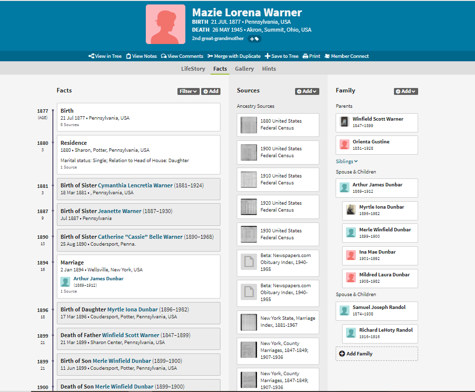Open Arthur James Dunbar link in Marriage fact
The height and width of the screenshot is (392, 475).
tap(98, 278)
